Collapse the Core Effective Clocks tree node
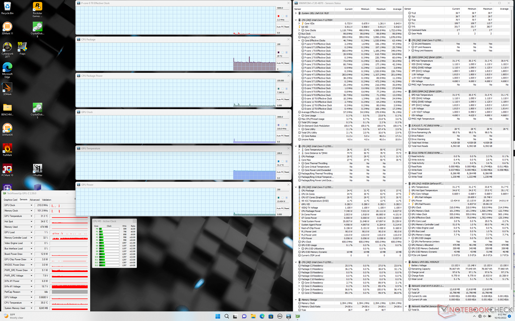Viewport: 515px width, 321px height. (x=299, y=41)
